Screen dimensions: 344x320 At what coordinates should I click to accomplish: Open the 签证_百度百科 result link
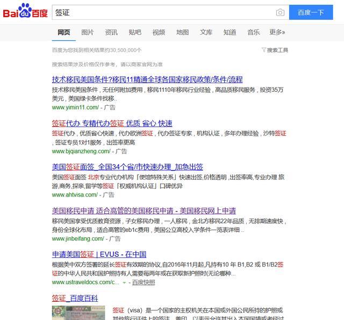(x=75, y=299)
